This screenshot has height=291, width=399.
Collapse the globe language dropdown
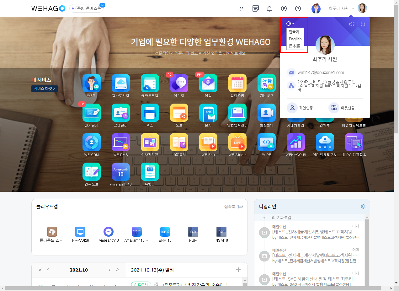[290, 24]
